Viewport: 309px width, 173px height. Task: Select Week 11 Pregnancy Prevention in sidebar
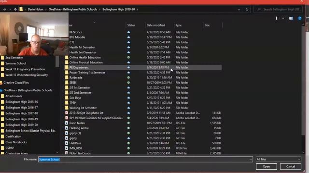pyautogui.click(x=25, y=69)
